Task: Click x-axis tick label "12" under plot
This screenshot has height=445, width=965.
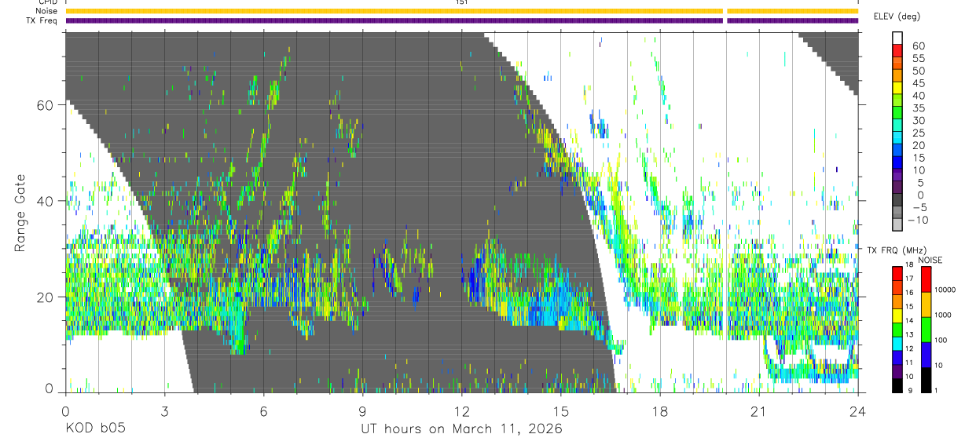Action: [x=462, y=411]
